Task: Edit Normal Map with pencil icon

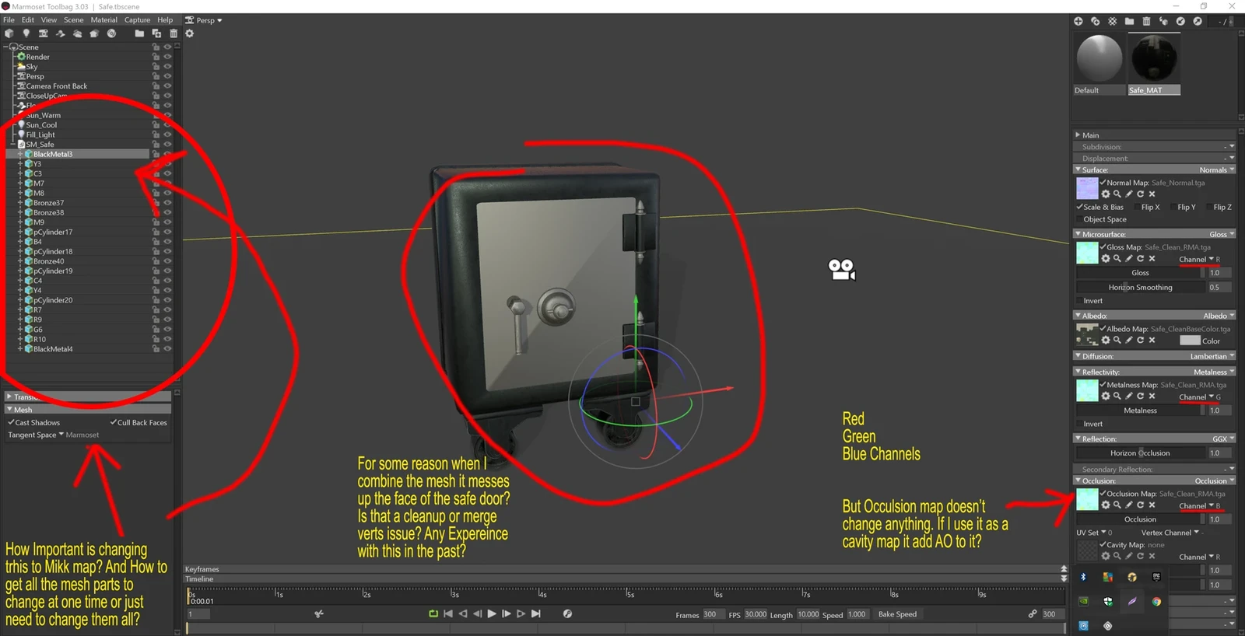Action: pos(1129,194)
